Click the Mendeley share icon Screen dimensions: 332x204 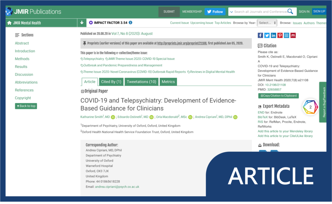coord(293,36)
